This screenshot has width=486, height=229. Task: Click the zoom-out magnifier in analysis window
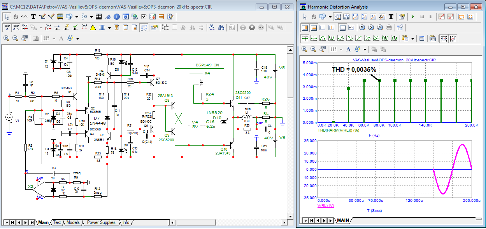(314, 49)
